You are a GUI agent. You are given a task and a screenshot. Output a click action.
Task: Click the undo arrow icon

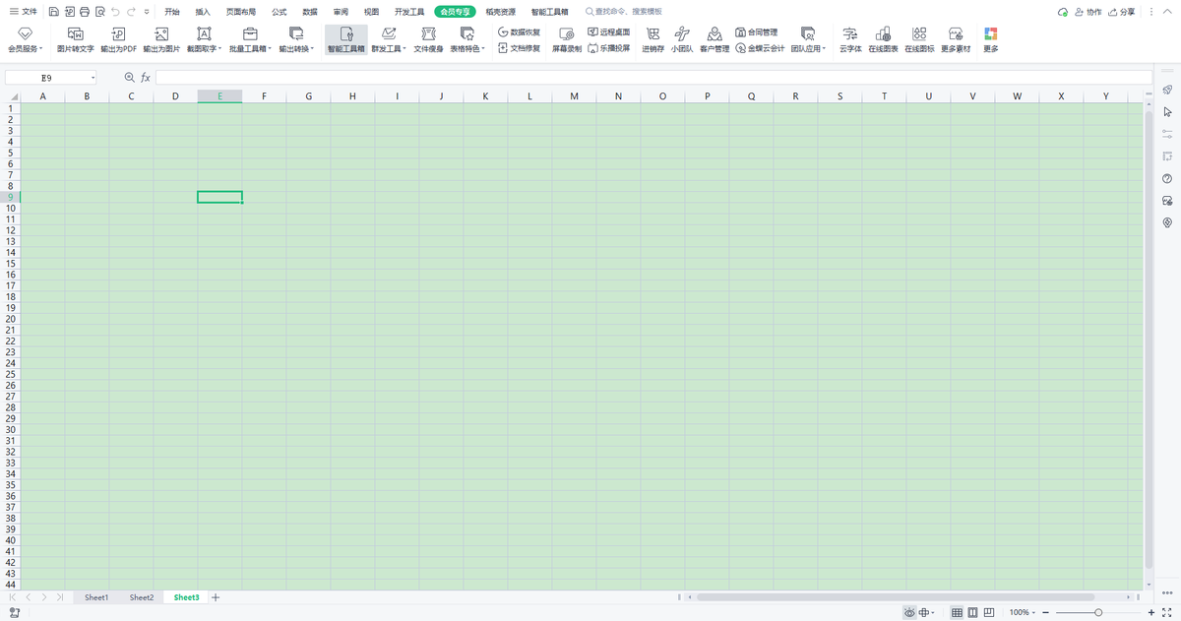pyautogui.click(x=116, y=12)
